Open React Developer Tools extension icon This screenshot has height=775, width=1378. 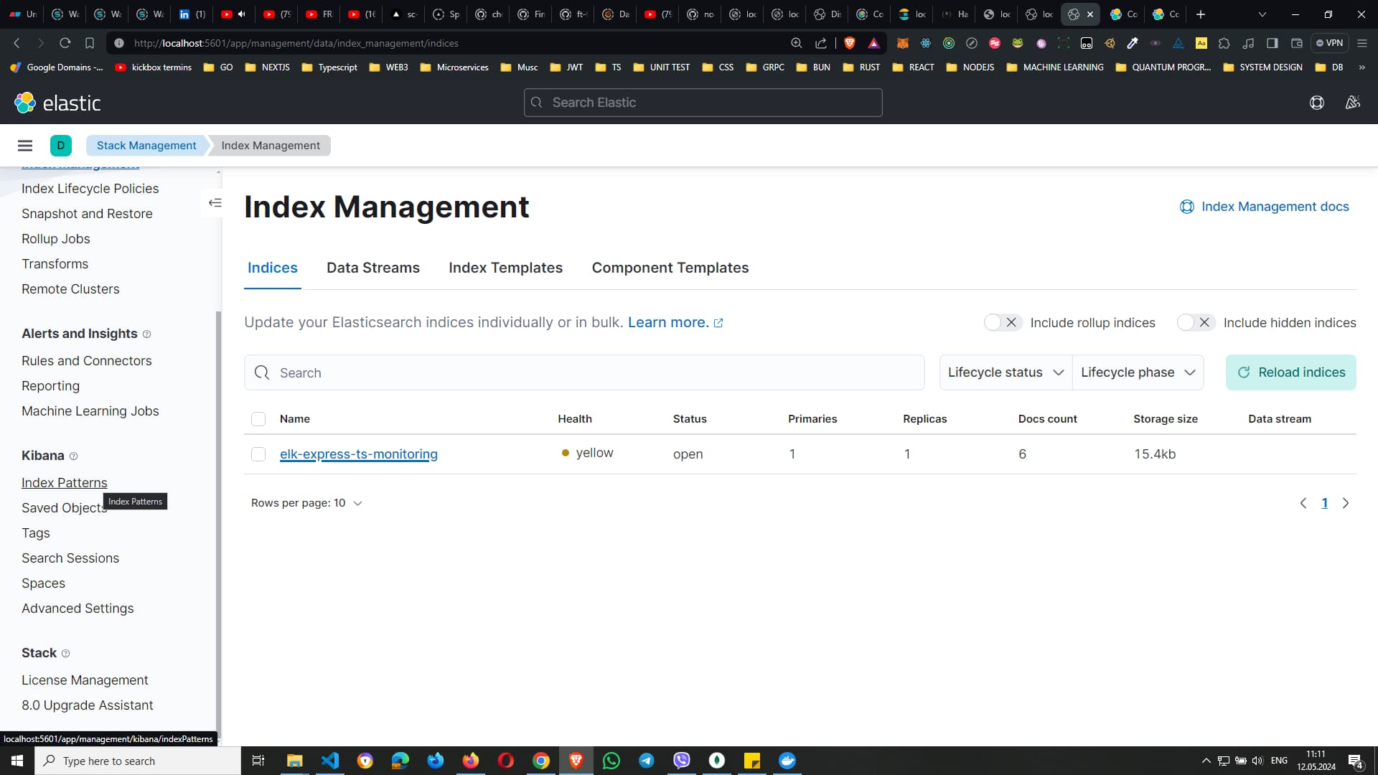pyautogui.click(x=925, y=43)
